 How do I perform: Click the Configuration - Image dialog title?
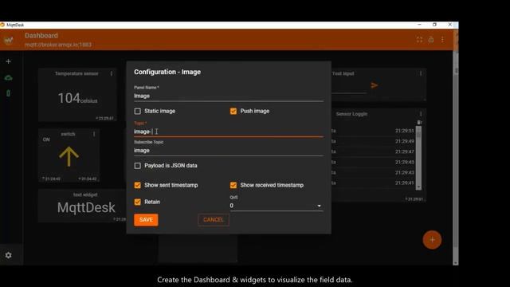pos(167,72)
